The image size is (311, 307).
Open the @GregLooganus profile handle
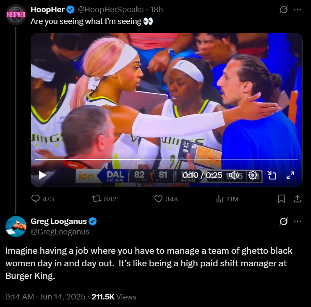(60, 232)
